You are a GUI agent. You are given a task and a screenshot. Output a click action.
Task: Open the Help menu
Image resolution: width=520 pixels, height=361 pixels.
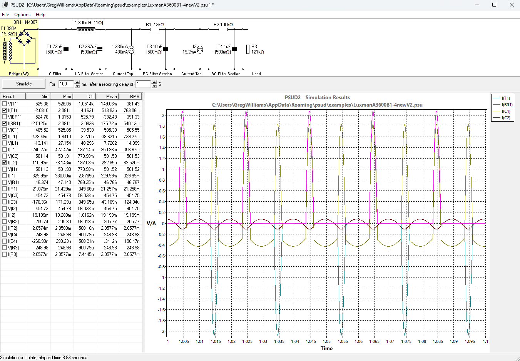click(x=40, y=15)
